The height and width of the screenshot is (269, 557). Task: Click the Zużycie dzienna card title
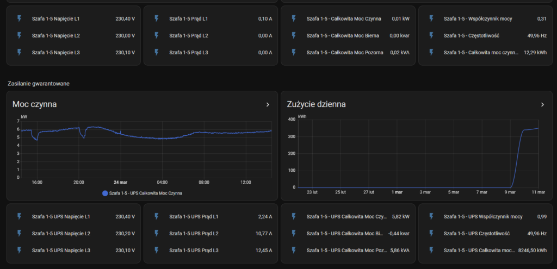click(316, 104)
